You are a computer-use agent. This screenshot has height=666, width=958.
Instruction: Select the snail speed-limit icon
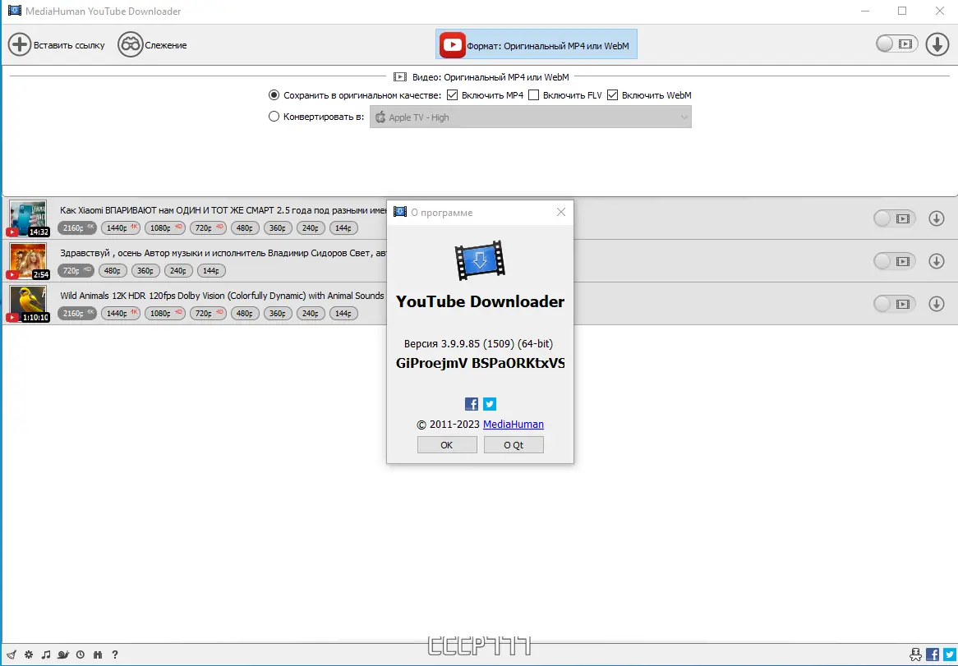63,655
